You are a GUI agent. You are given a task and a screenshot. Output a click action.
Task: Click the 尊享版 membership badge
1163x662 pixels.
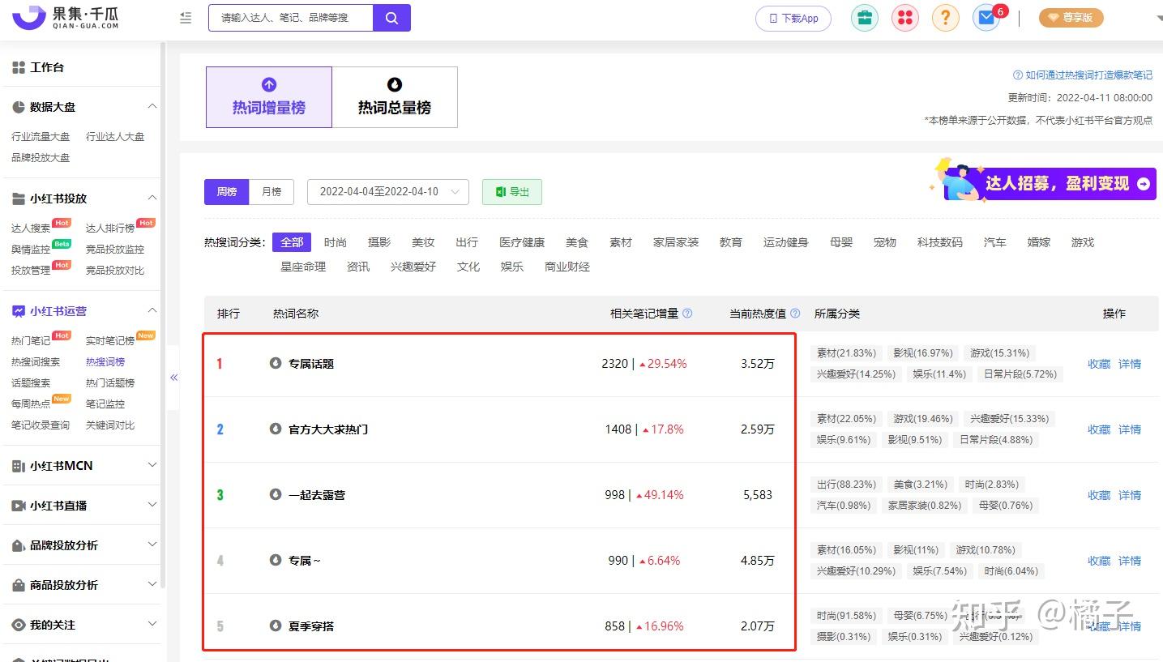point(1071,18)
